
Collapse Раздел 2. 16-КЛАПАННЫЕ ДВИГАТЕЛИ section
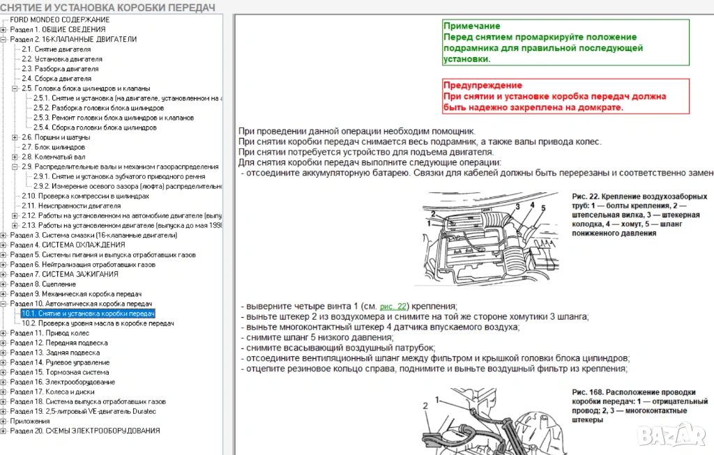pyautogui.click(x=3, y=40)
